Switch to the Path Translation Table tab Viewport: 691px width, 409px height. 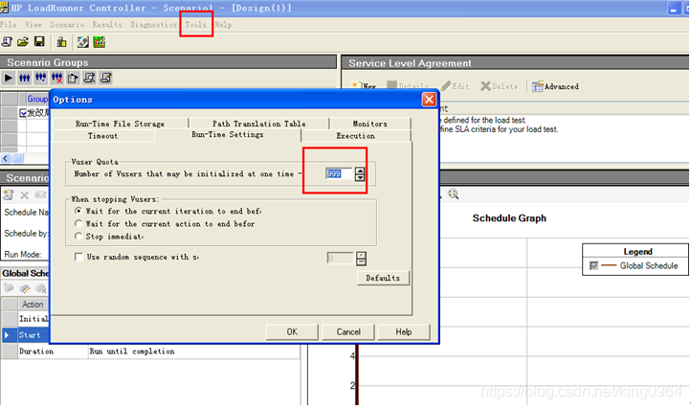tap(258, 124)
